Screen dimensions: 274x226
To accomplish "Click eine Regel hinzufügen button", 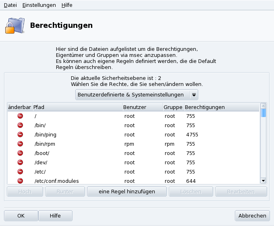I will click(x=127, y=192).
